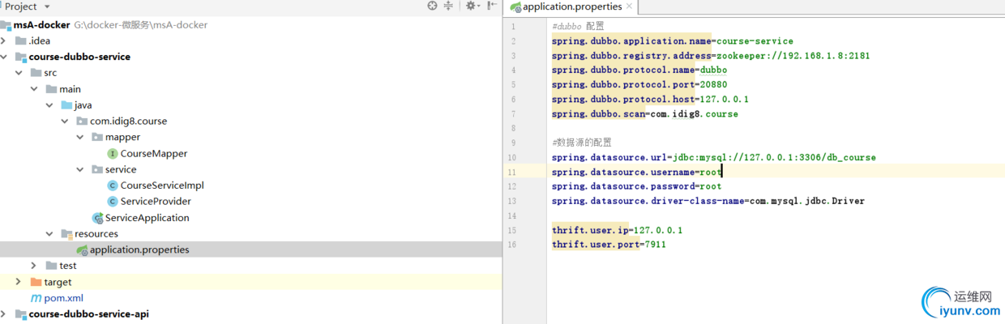This screenshot has width=1005, height=324.
Task: Click the CourseServiceImpl class icon
Action: point(113,185)
